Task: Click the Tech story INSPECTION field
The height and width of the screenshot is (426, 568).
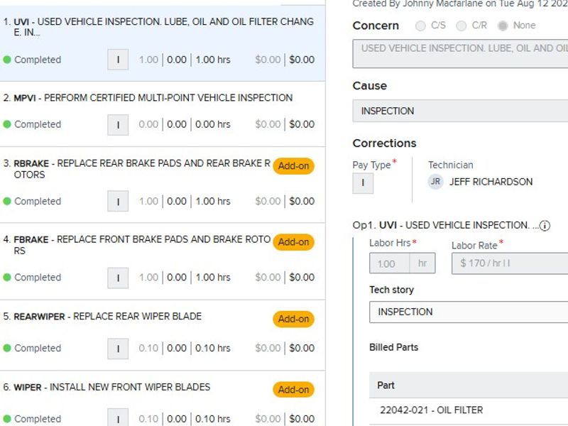Action: coord(469,312)
